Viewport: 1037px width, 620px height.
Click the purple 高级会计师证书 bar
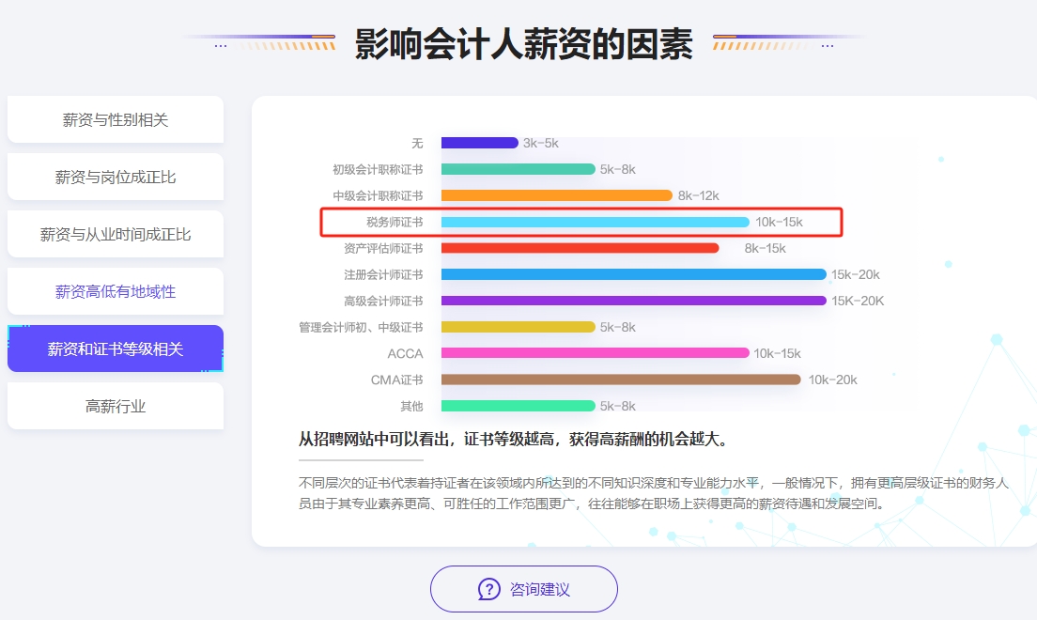[633, 301]
